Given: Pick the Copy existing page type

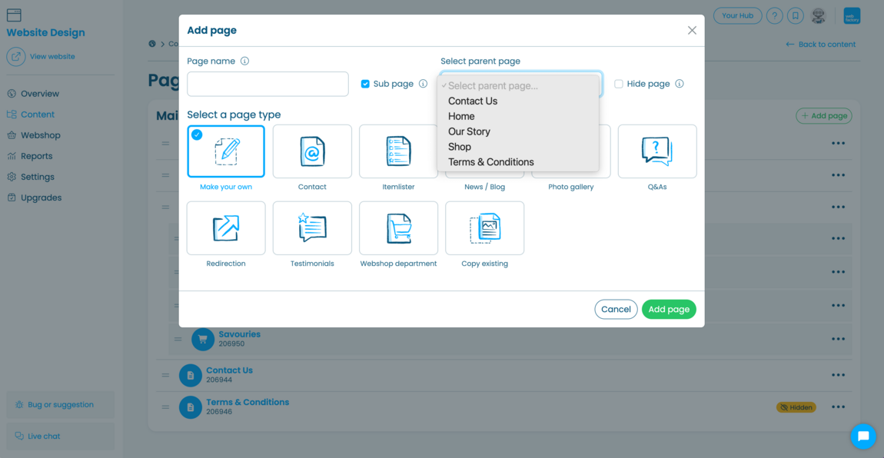Looking at the screenshot, I should pyautogui.click(x=484, y=228).
